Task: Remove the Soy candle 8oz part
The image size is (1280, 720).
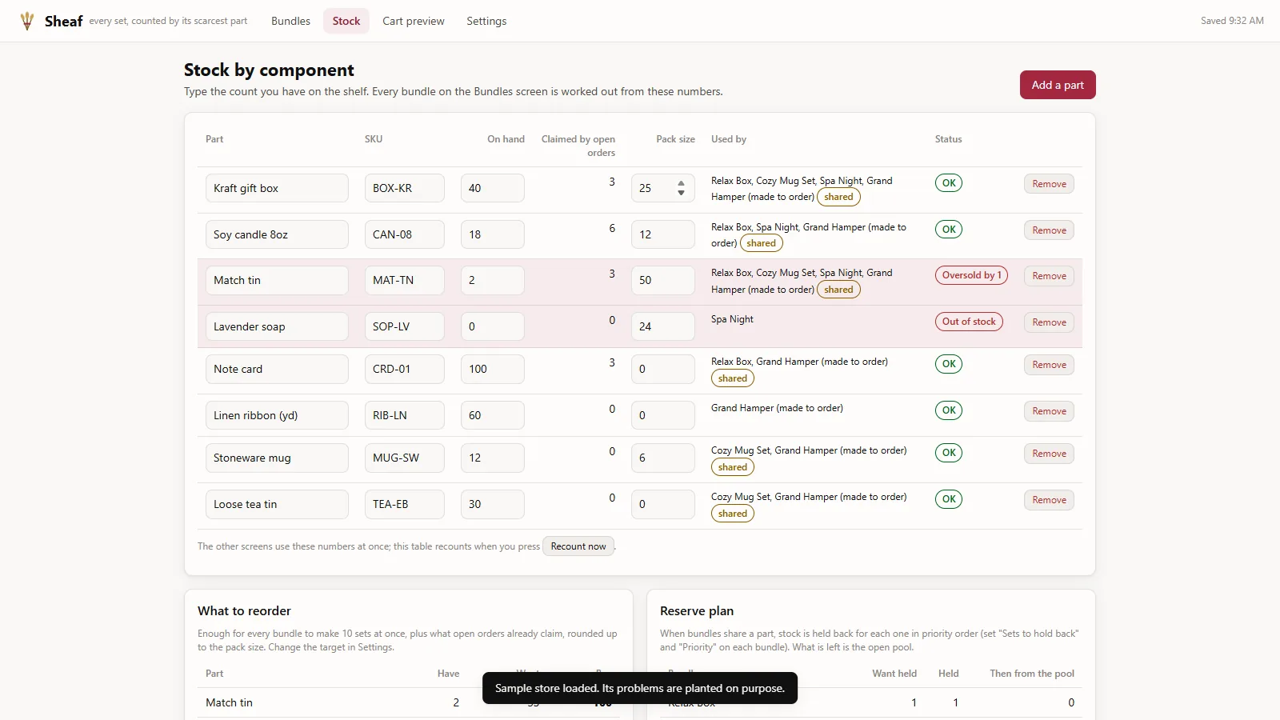Action: [1049, 230]
